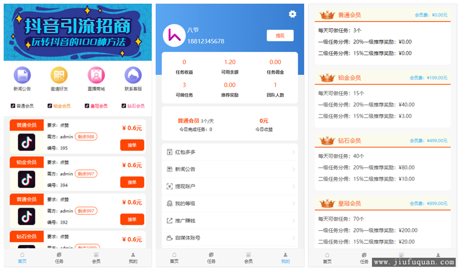Click crown icon of 普通会员 card

click(327, 15)
